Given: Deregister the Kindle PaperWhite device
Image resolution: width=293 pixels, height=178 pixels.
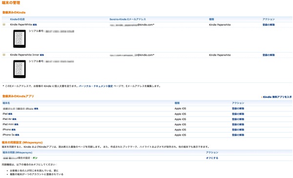Looking at the screenshot, I should [269, 25].
